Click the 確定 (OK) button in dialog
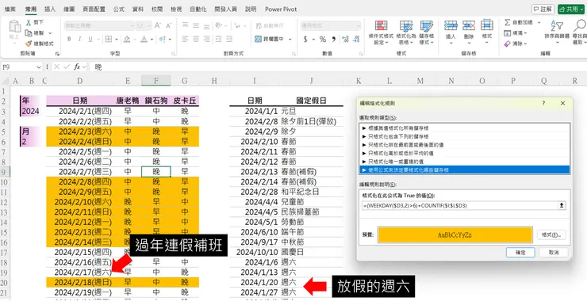Viewport: 587px width, 305px height. pos(520,252)
